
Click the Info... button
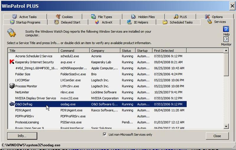22,136
